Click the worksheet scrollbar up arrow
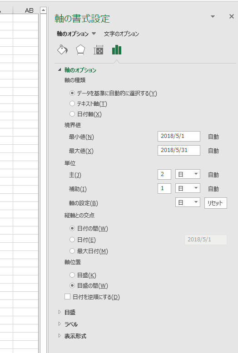This screenshot has width=238, height=353. (x=43, y=10)
